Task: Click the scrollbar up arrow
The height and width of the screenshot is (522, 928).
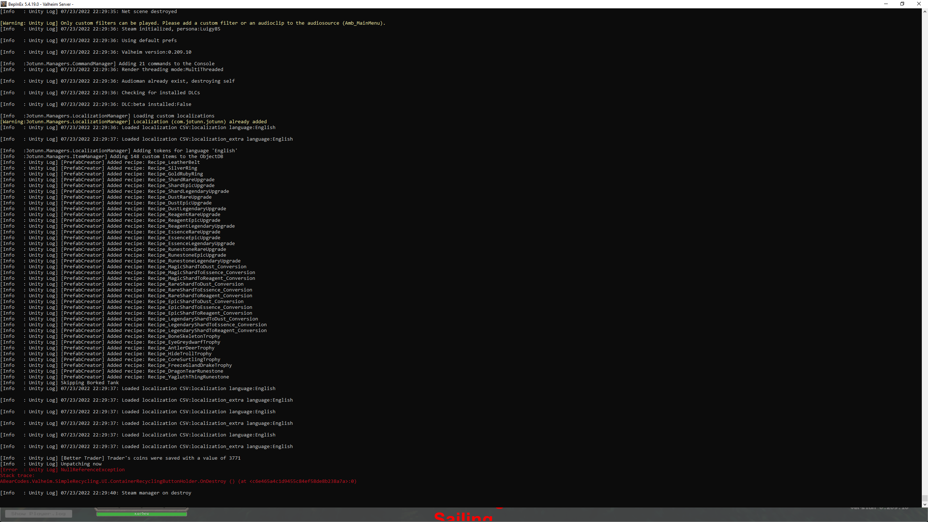Action: click(x=925, y=11)
